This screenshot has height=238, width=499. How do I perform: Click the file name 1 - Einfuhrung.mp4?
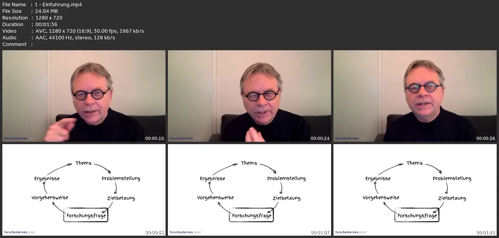[59, 4]
